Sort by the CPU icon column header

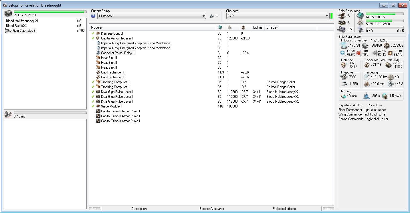pos(221,27)
